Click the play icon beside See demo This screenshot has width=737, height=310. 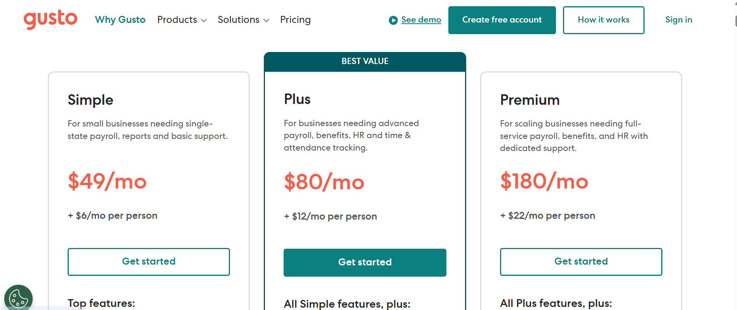click(x=392, y=20)
